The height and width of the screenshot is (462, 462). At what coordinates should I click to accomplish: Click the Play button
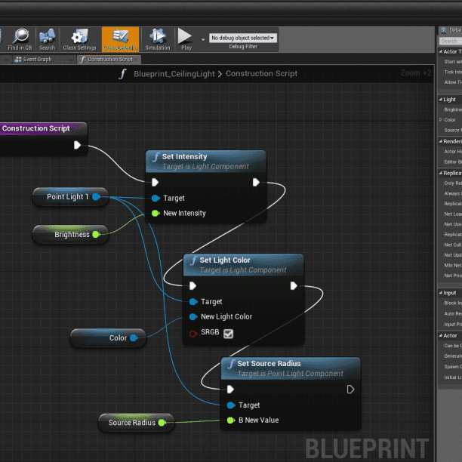pyautogui.click(x=186, y=39)
